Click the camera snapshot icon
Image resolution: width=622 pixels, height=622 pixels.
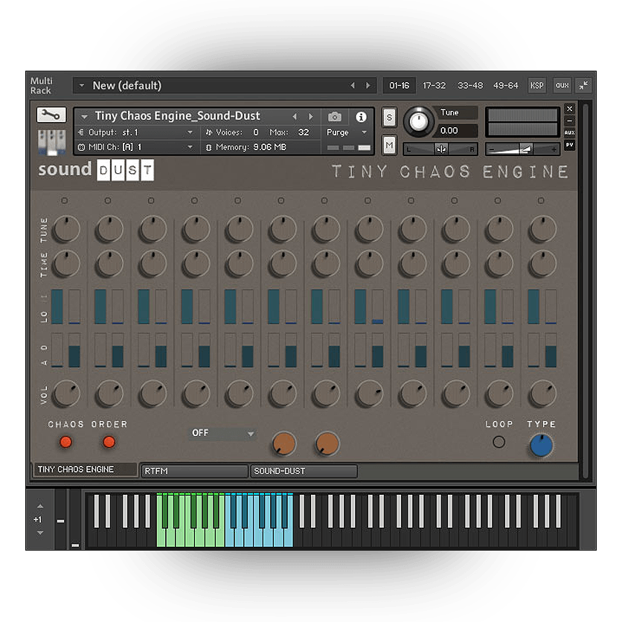[x=334, y=117]
